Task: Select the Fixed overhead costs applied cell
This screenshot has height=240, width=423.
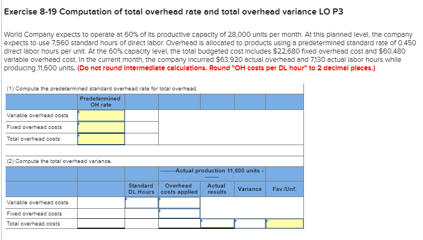Action: 179,214
